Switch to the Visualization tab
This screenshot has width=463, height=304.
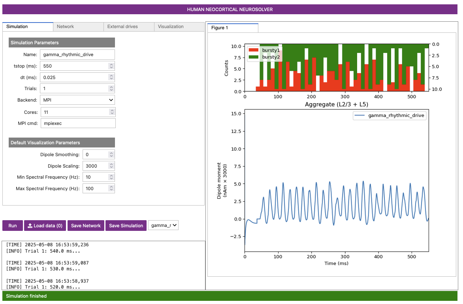179,26
